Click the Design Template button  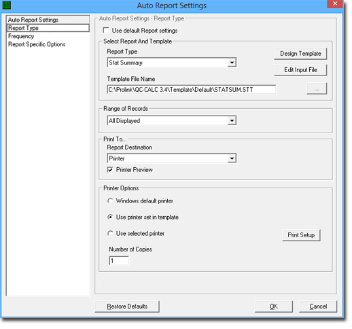(x=300, y=54)
